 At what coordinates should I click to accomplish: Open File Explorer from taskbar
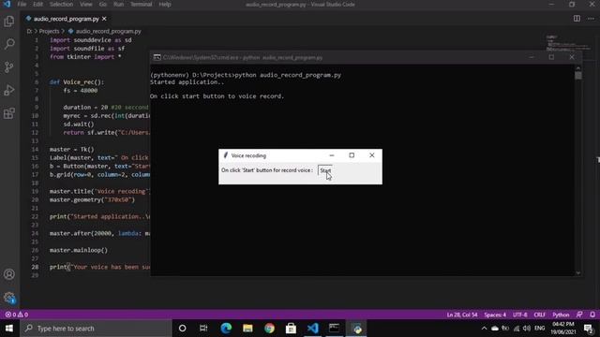click(247, 329)
